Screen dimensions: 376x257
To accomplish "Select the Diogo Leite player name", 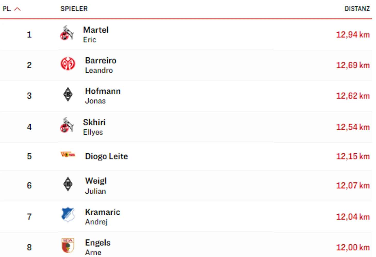I will click(106, 156).
